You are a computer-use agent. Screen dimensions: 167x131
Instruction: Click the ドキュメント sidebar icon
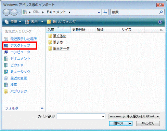click(x=6, y=59)
